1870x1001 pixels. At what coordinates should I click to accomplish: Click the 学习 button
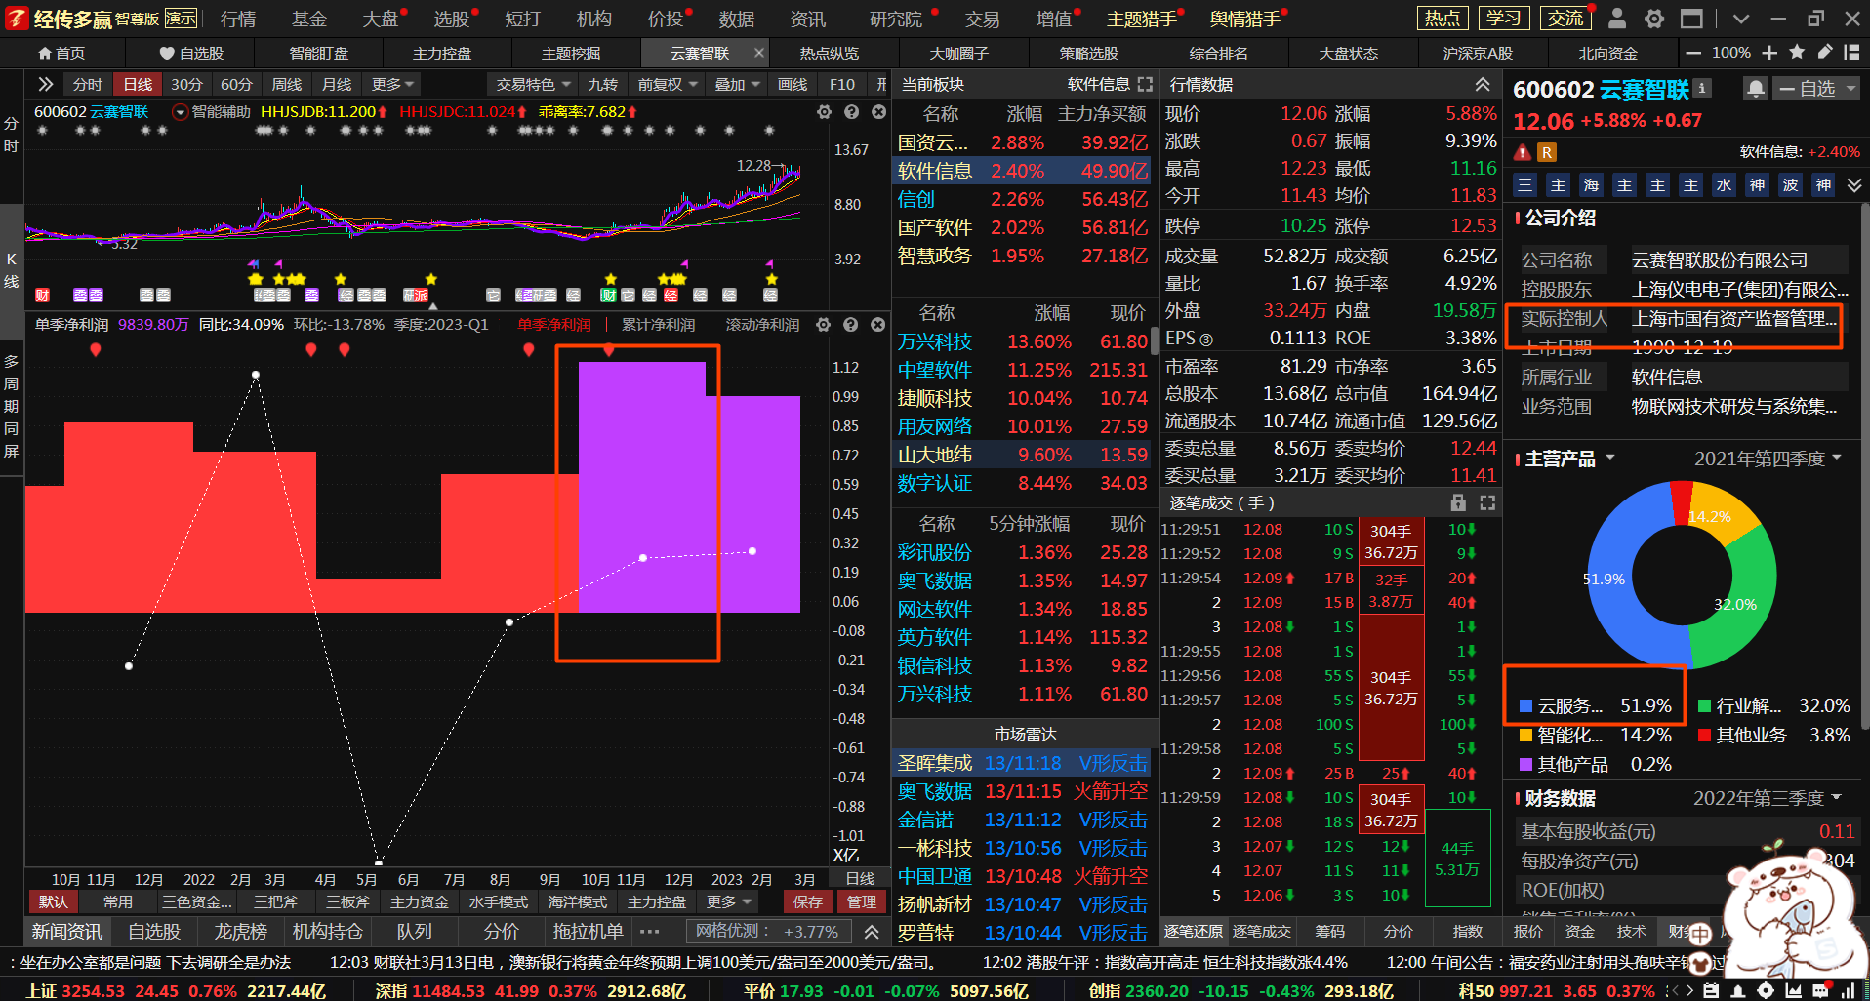tap(1503, 19)
